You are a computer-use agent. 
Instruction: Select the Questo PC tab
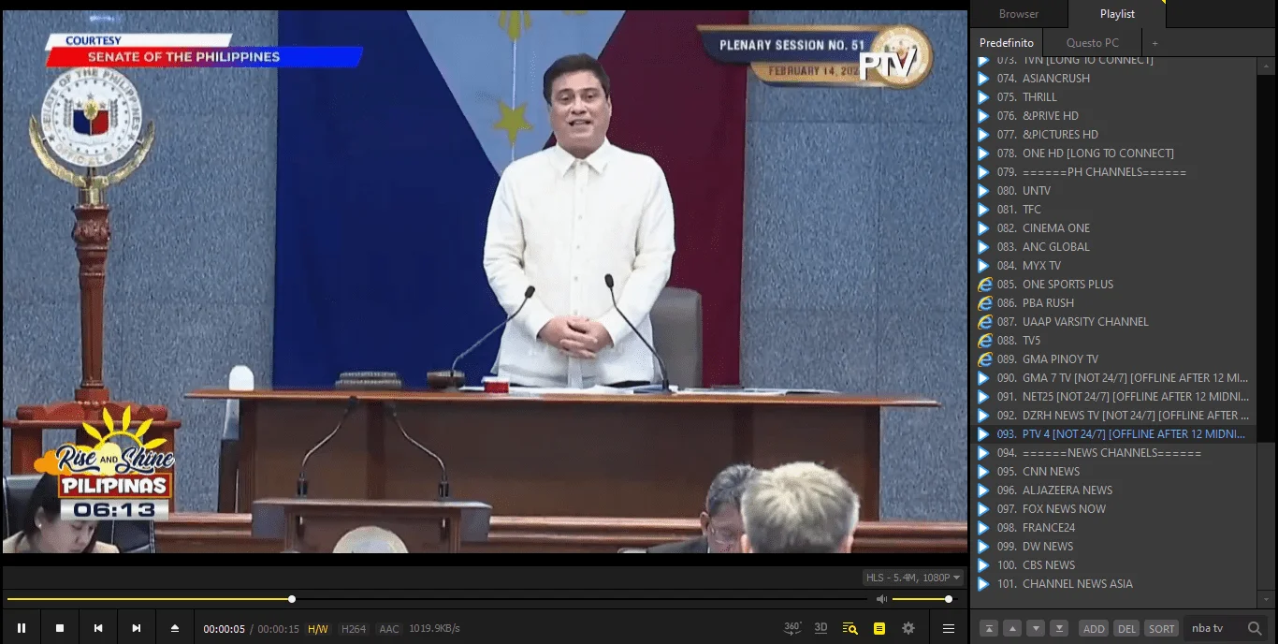click(x=1092, y=43)
